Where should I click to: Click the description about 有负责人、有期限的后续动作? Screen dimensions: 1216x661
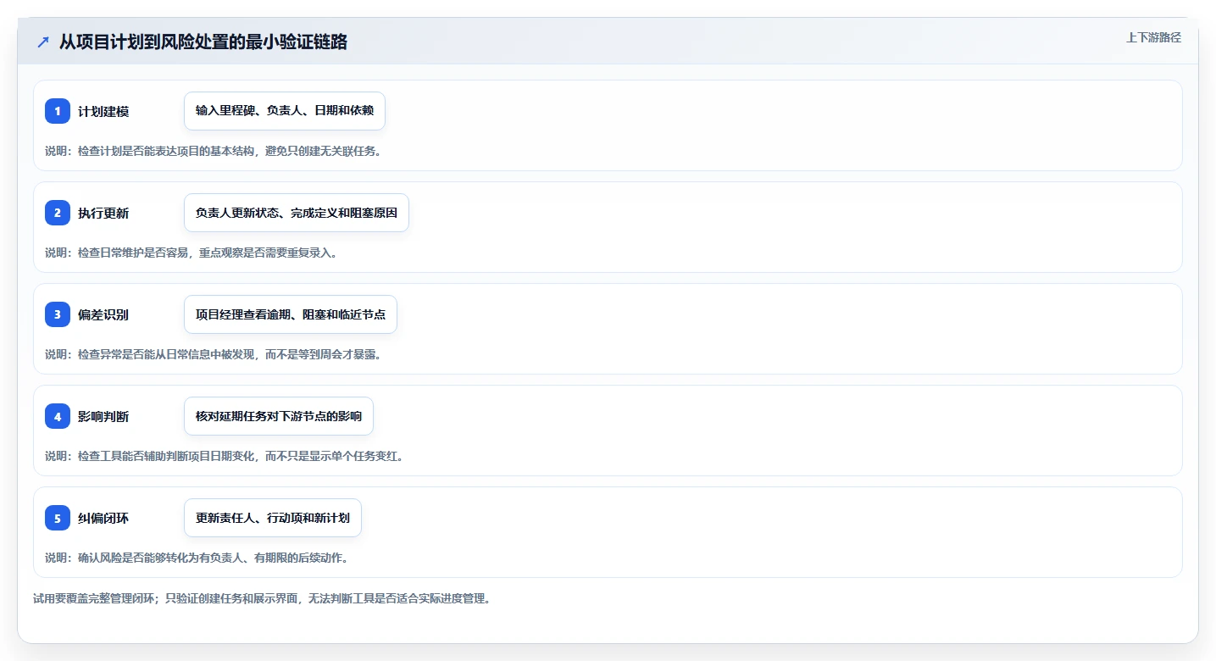(197, 558)
